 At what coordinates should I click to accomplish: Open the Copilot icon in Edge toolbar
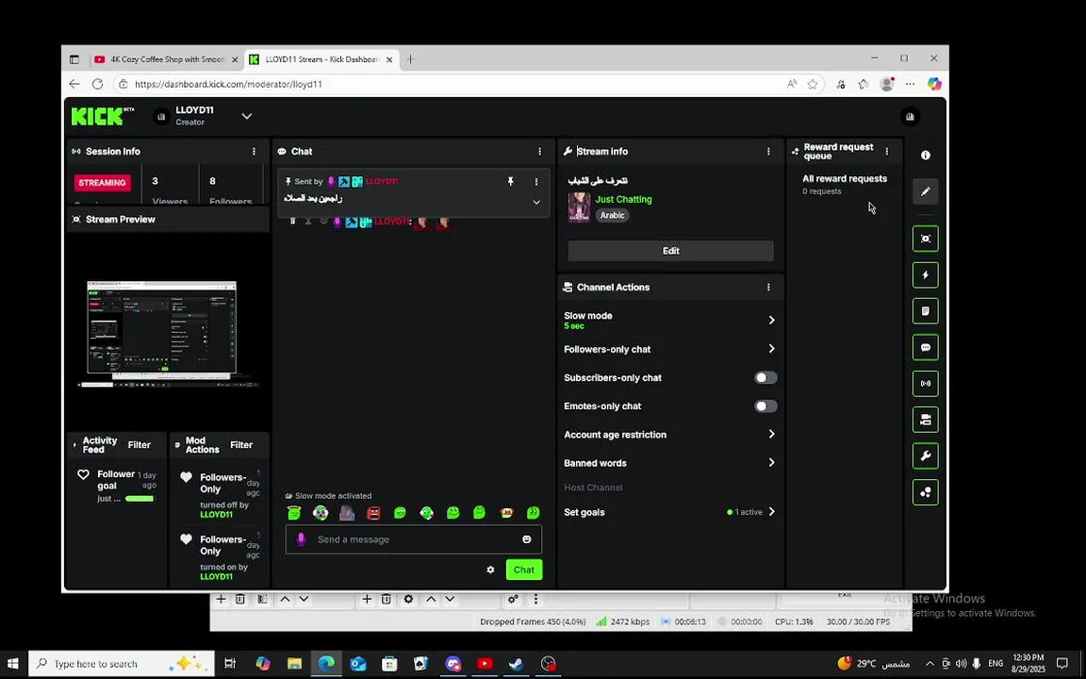(x=934, y=84)
